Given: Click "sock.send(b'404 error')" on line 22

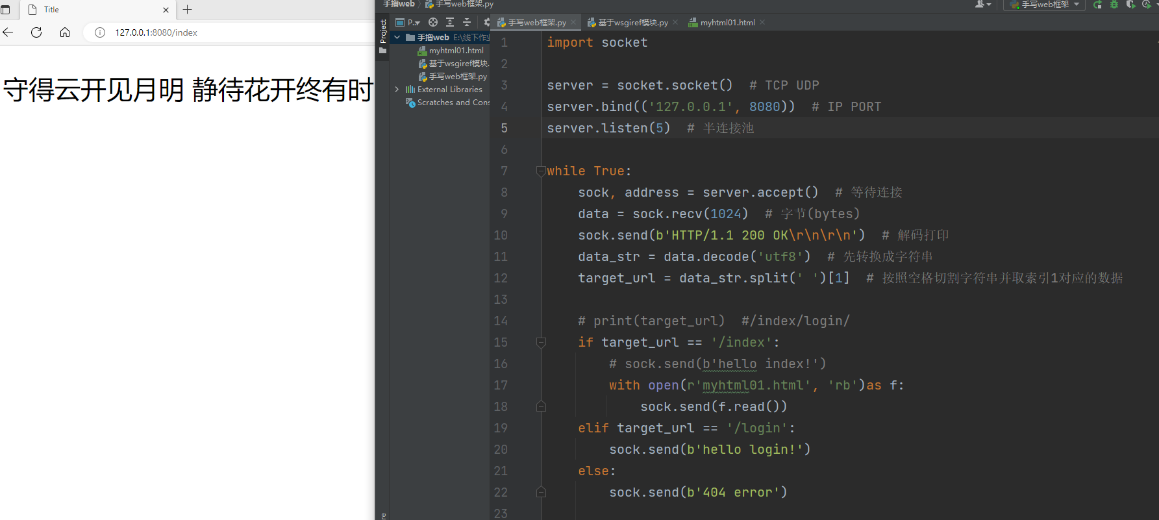Looking at the screenshot, I should click(x=698, y=493).
